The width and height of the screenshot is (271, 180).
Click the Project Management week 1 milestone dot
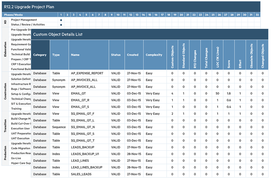[61, 20]
